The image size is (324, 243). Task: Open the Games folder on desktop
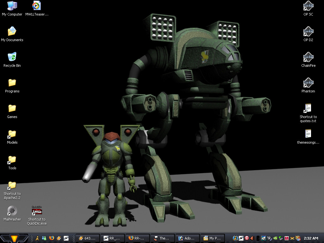[x=12, y=111]
